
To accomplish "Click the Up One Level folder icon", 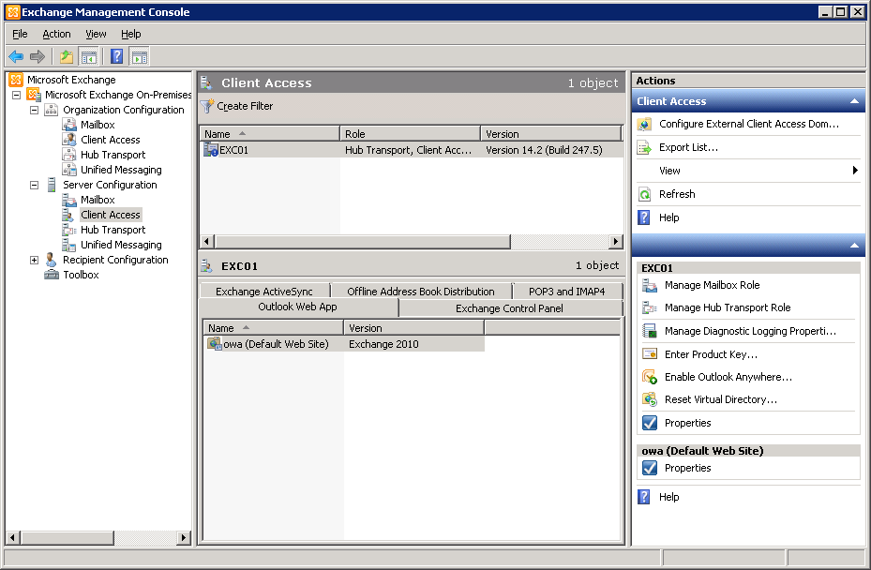I will (67, 56).
